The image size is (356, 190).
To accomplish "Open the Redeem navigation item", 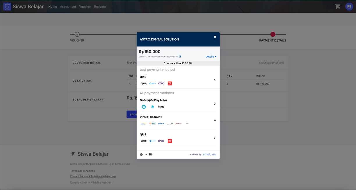I will click(100, 6).
